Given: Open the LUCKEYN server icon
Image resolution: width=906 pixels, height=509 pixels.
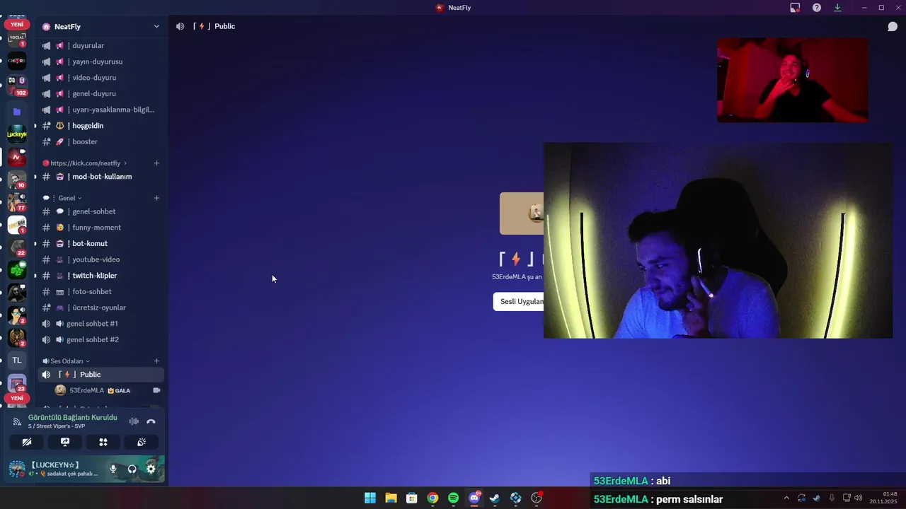Looking at the screenshot, I should 17,134.
